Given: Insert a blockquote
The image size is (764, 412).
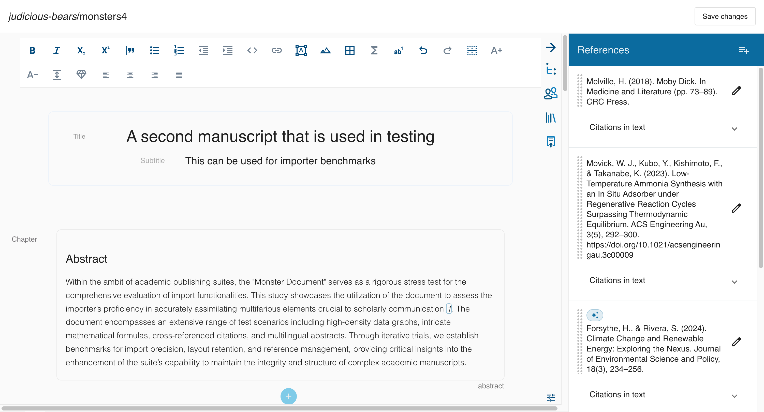Looking at the screenshot, I should tap(130, 50).
